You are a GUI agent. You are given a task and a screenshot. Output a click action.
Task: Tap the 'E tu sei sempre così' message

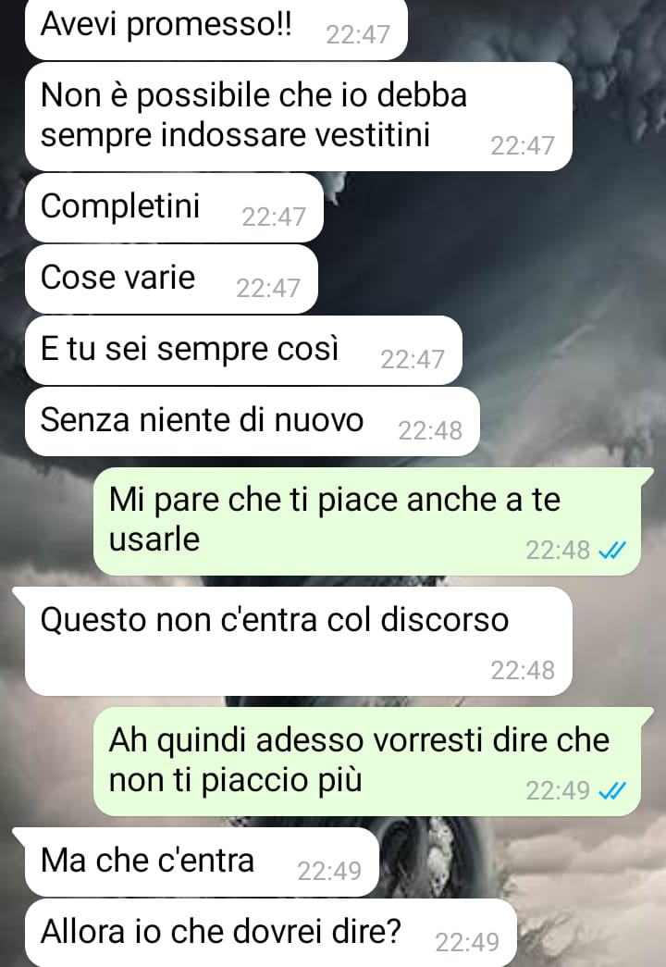pos(243,351)
